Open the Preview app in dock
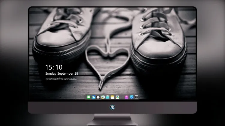Viewport: 225px width, 126px height. 103,97
